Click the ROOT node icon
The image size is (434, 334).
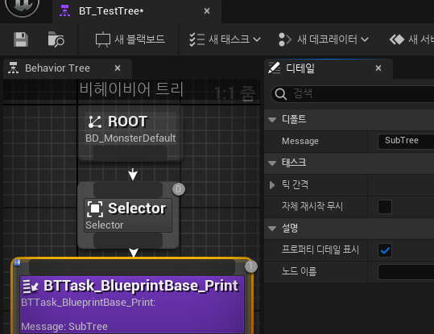(x=95, y=122)
